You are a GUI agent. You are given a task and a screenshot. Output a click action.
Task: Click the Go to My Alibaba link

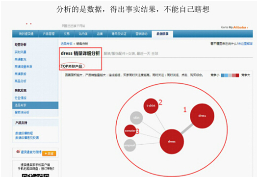coord(234,27)
